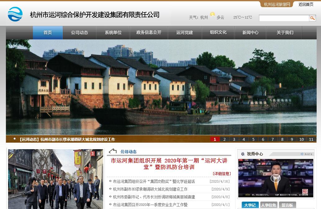The width and height of the screenshot is (321, 209).
Task: Click the company wave logo
Action: coord(15,14)
